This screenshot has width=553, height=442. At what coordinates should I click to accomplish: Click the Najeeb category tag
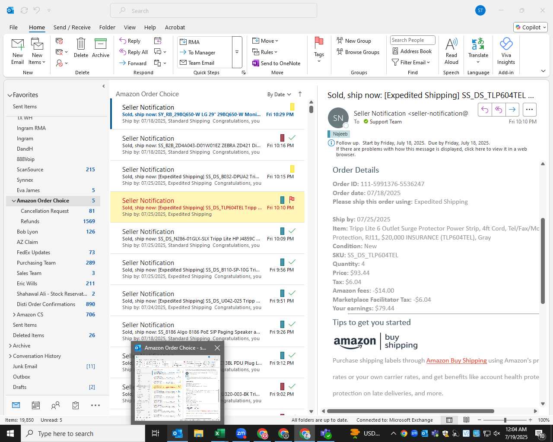tap(338, 134)
